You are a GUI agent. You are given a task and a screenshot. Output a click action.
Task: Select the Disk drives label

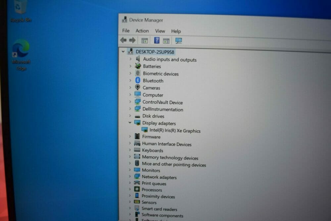coord(153,116)
